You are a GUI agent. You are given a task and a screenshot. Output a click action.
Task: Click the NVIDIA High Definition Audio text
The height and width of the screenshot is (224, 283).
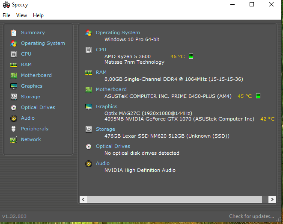pyautogui.click(x=140, y=170)
